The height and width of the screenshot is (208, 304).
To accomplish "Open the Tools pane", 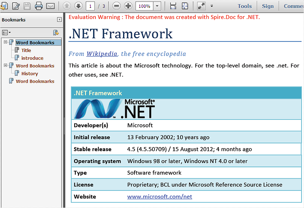I will [244, 6].
